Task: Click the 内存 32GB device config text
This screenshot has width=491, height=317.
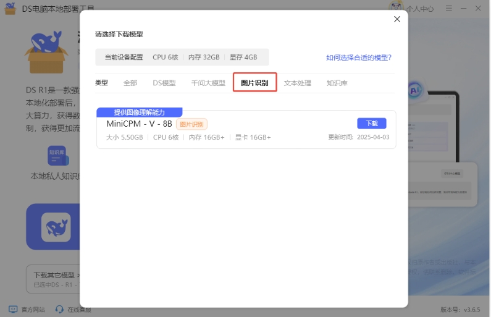Action: click(x=204, y=57)
